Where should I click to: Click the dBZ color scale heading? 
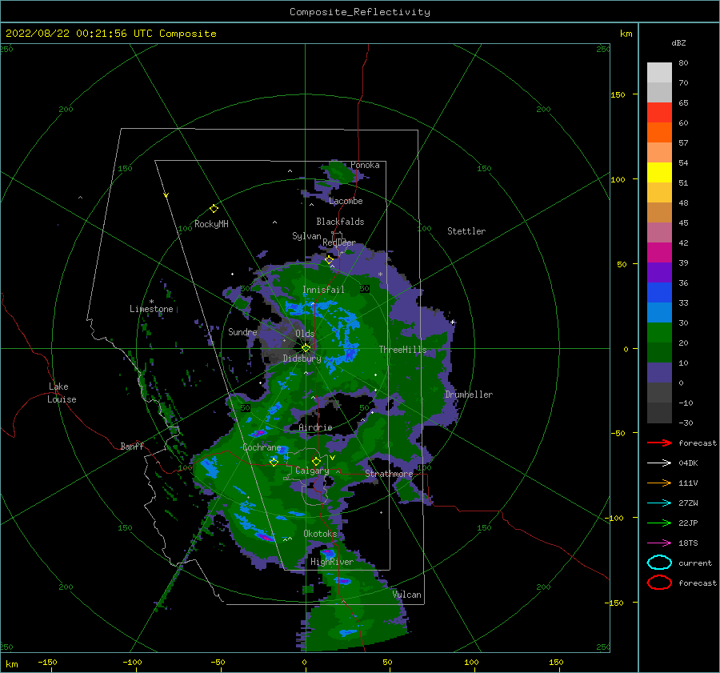click(678, 42)
